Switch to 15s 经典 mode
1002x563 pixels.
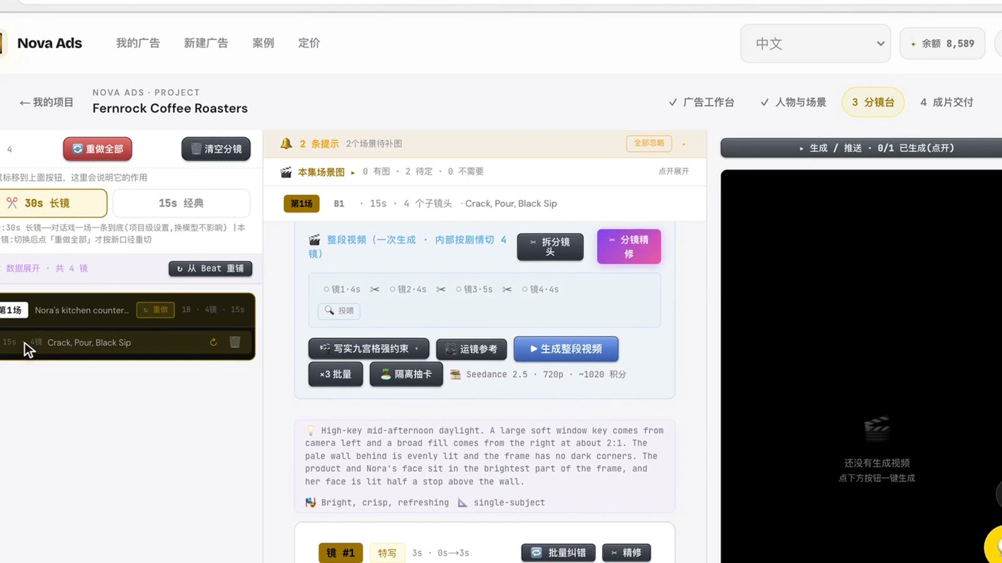181,203
